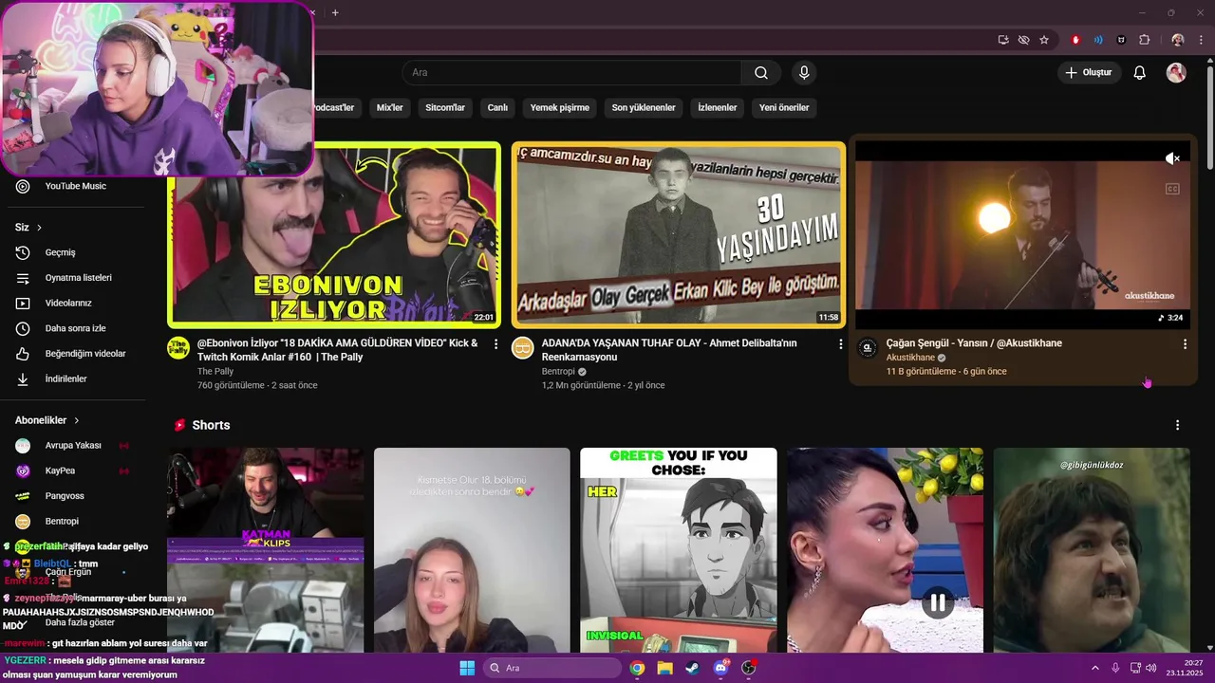Open options for the Ebonivon İzliyor video
This screenshot has height=683, width=1215.
coord(495,344)
